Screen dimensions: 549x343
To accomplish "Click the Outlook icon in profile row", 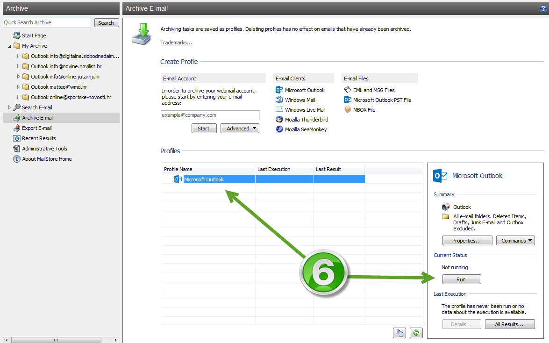I will point(178,179).
